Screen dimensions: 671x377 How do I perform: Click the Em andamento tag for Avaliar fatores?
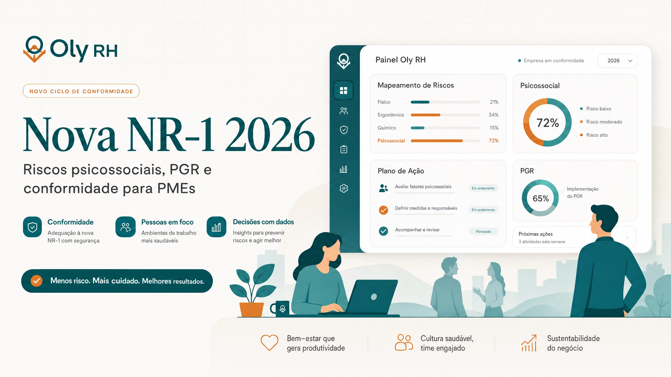pos(483,188)
